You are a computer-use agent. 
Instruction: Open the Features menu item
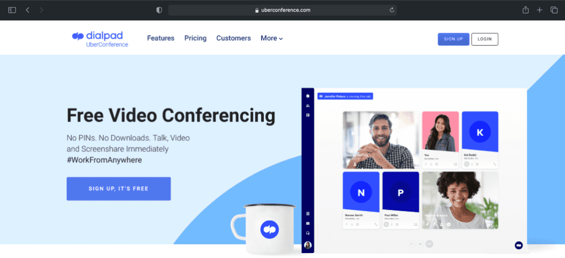click(161, 38)
